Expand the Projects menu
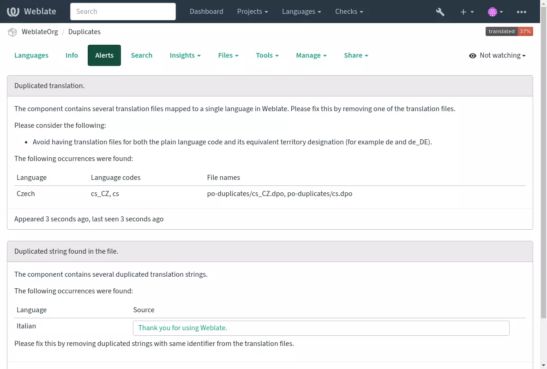547x369 pixels. pos(252,12)
